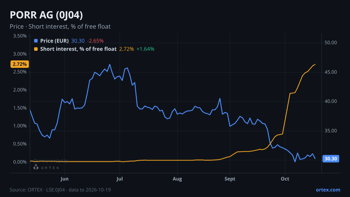Click the blue Price (EUR) legend swatch
This screenshot has width=350, height=197.
[36, 41]
